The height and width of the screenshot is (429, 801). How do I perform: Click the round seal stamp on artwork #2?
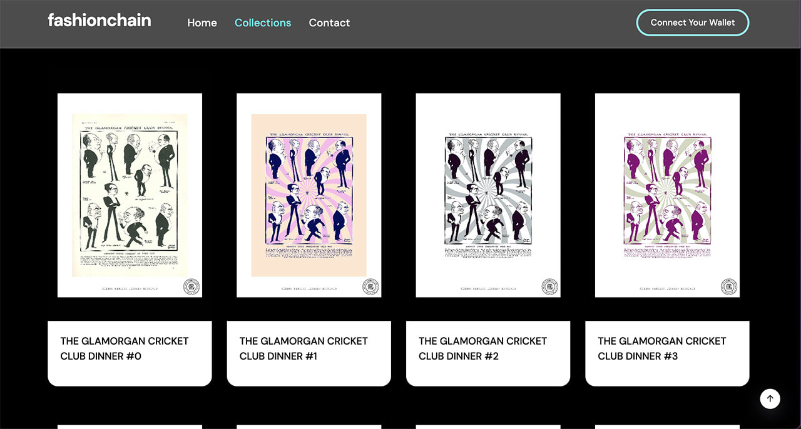click(549, 286)
